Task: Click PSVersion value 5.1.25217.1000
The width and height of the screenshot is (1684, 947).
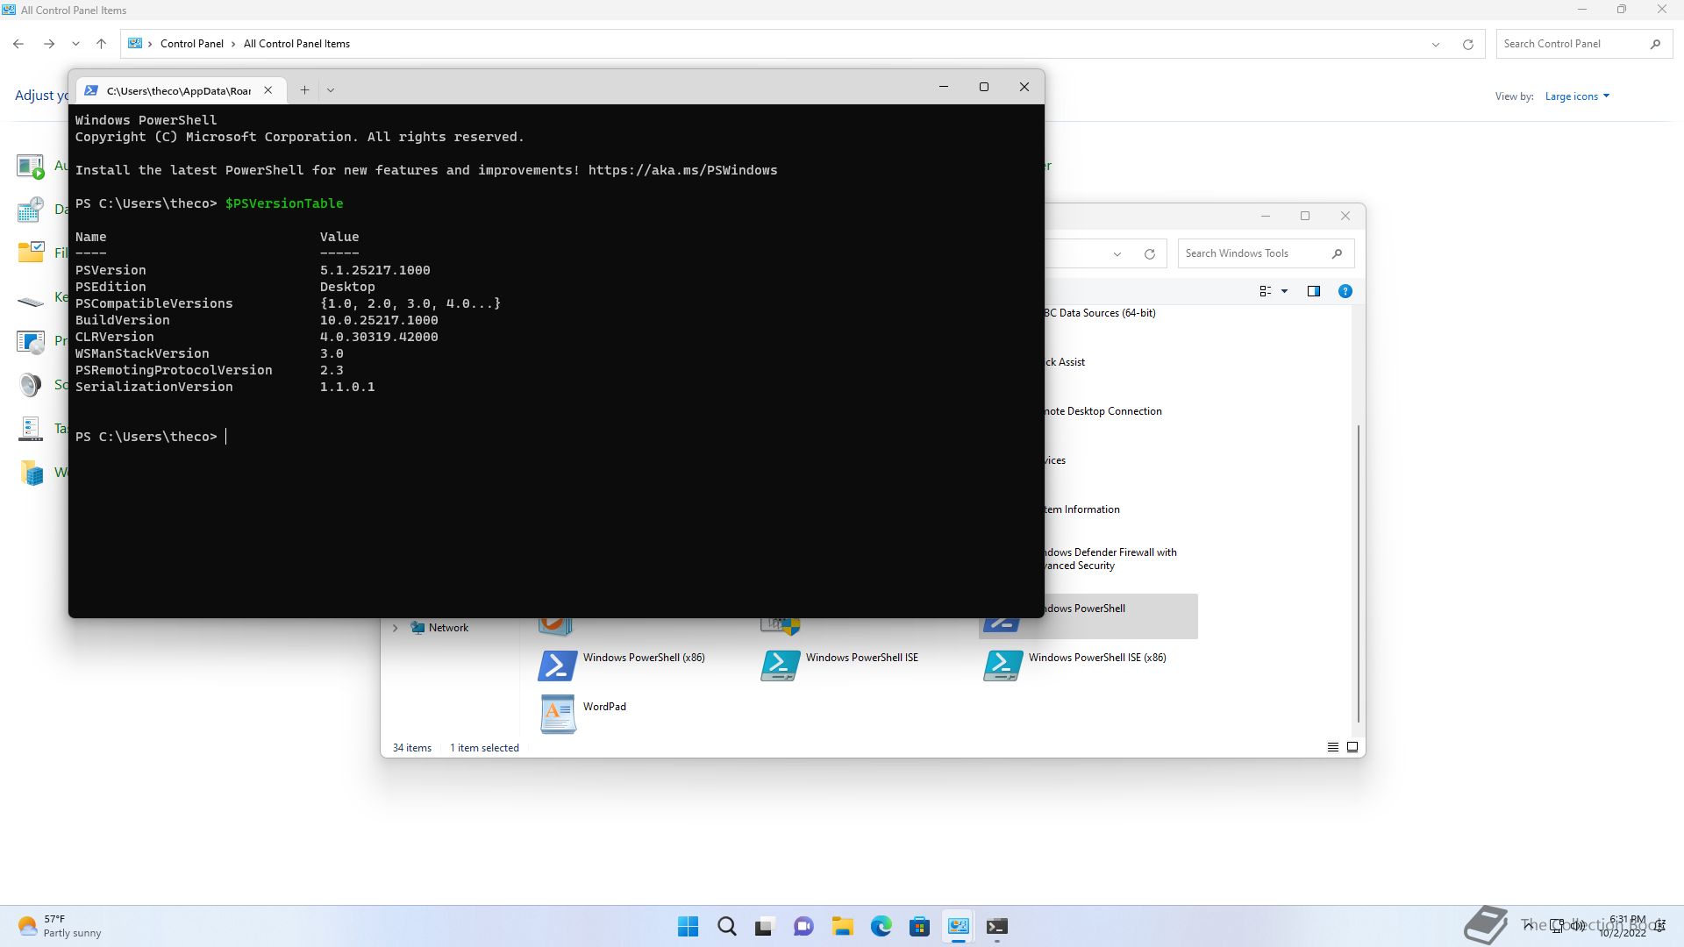Action: pos(375,270)
